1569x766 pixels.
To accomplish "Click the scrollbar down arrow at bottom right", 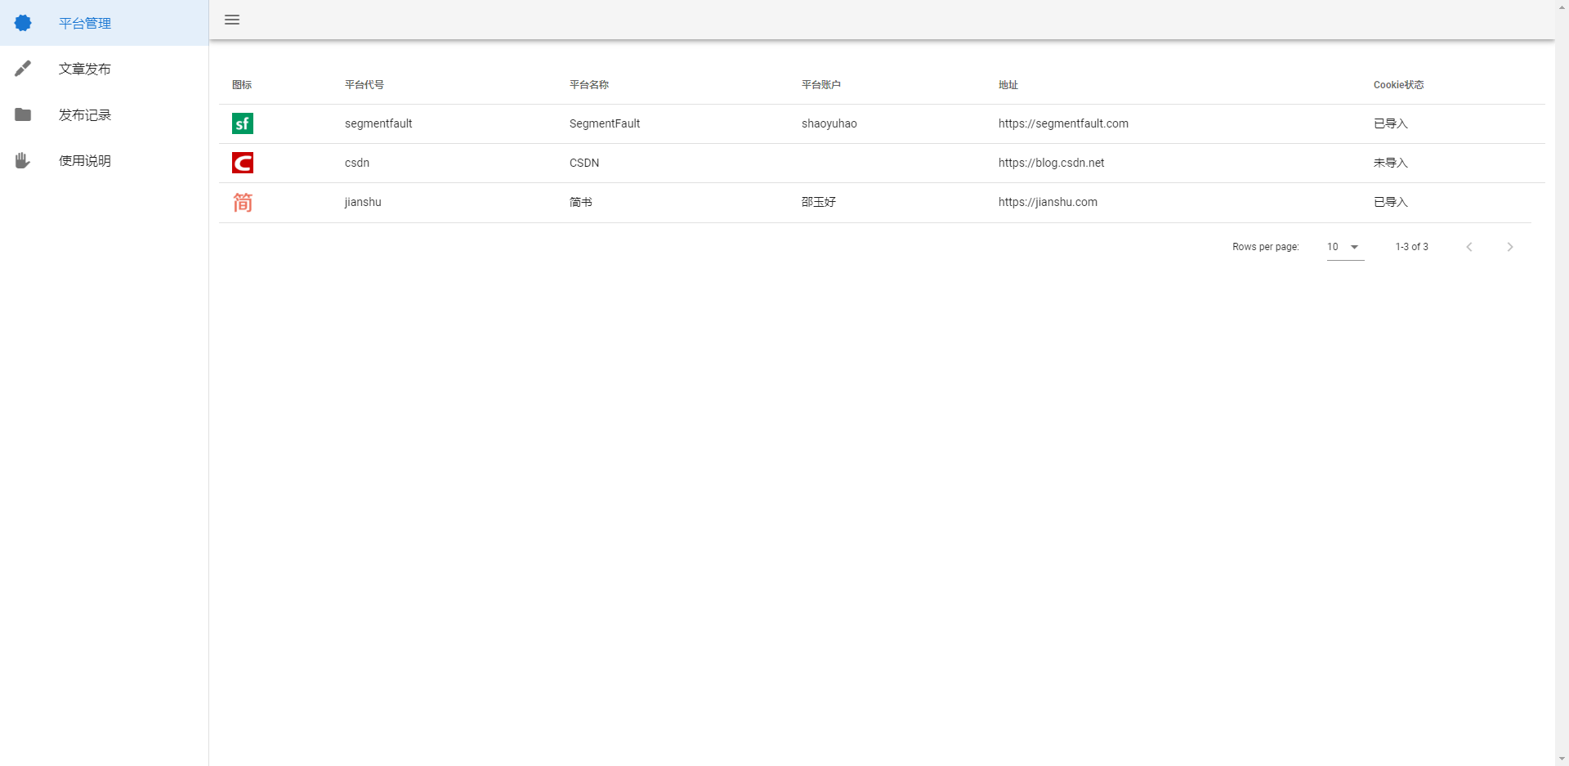I will click(1562, 759).
